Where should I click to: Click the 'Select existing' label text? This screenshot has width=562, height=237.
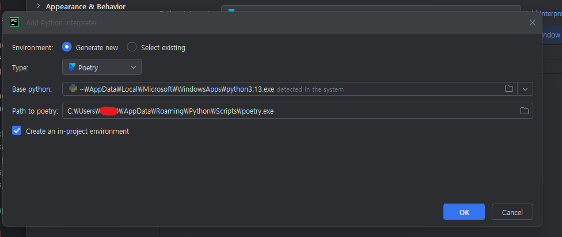coord(163,47)
